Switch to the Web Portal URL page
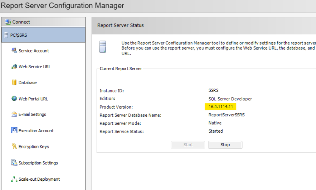The image size is (316, 190). [x=33, y=99]
